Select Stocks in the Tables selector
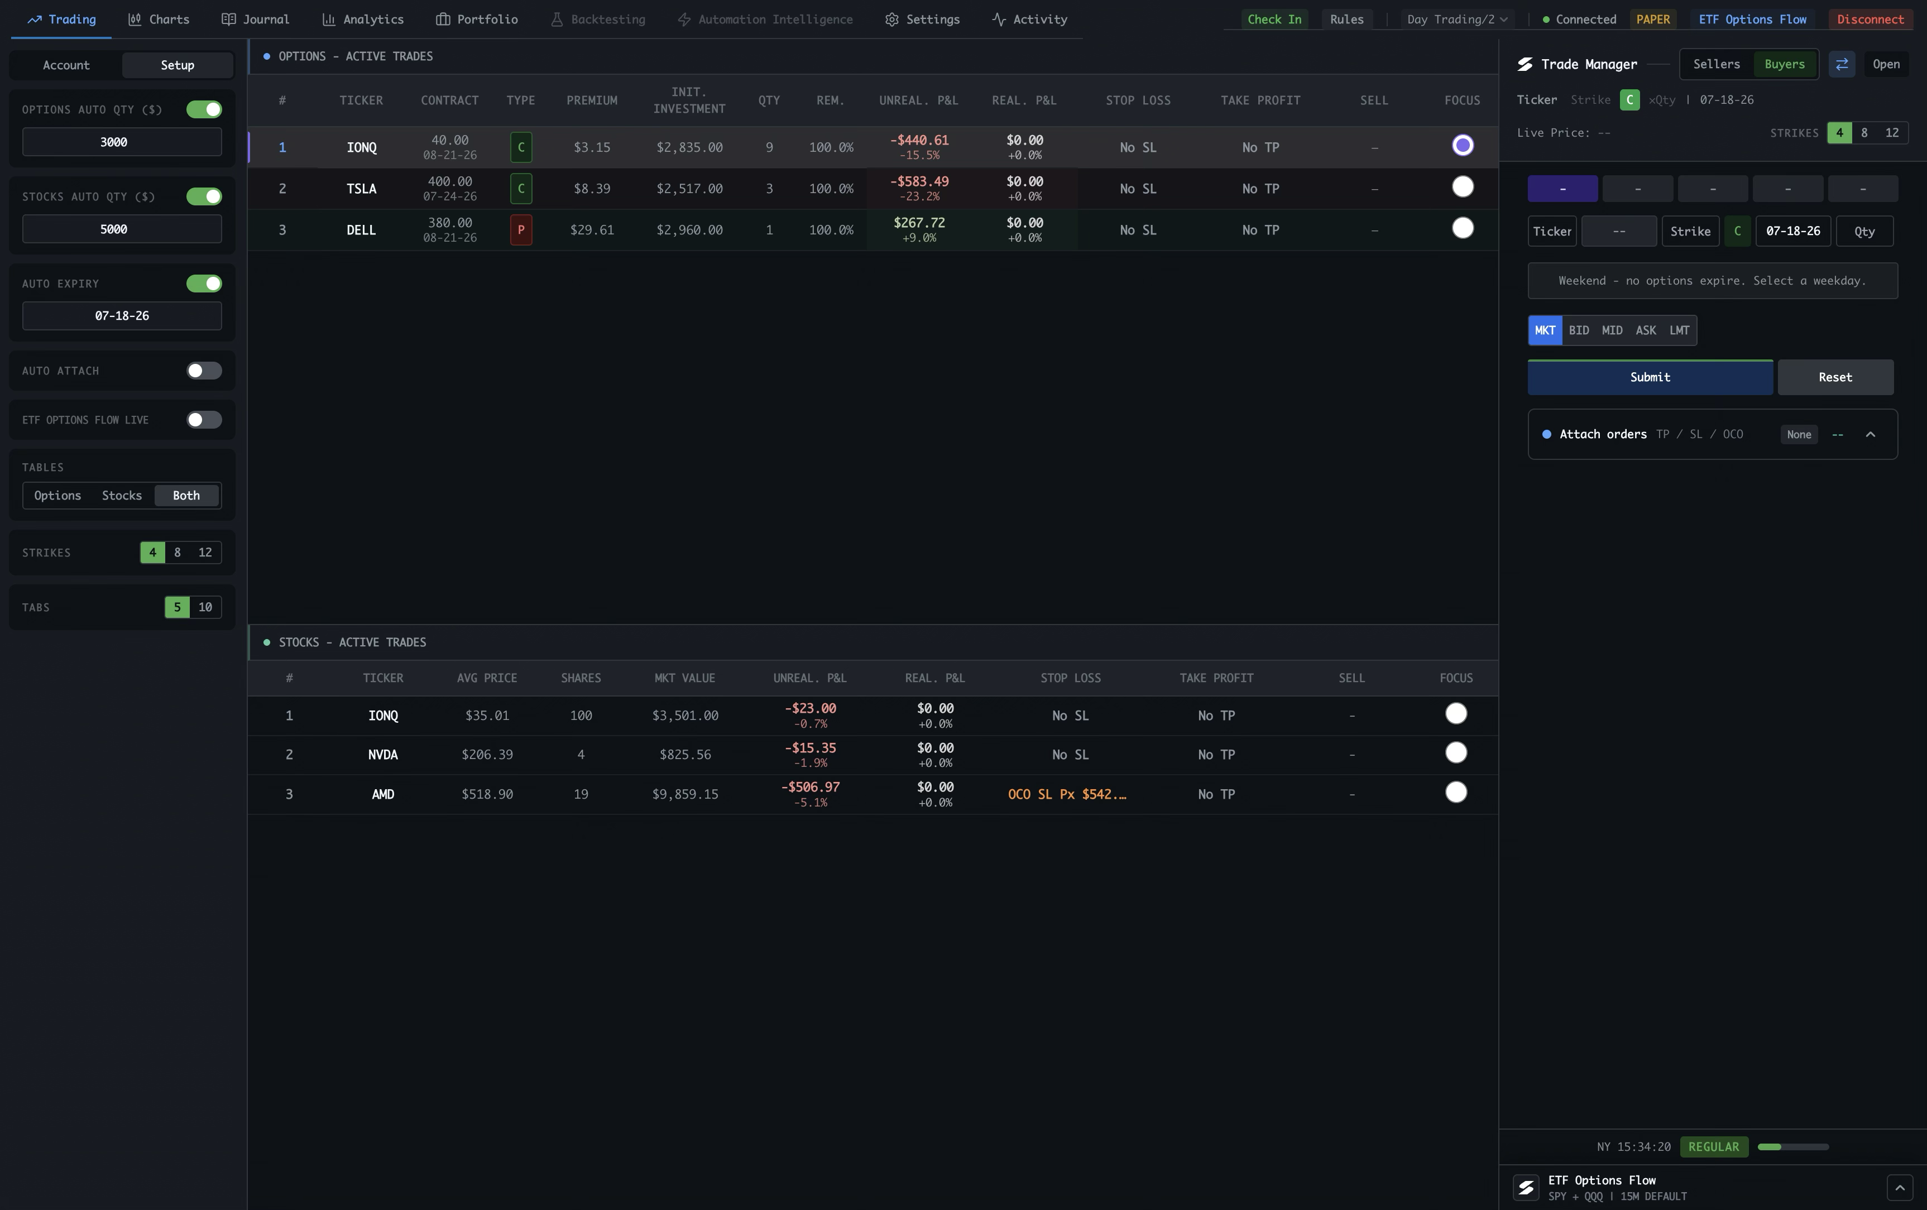Screen dimensions: 1927x1210 click(122, 496)
